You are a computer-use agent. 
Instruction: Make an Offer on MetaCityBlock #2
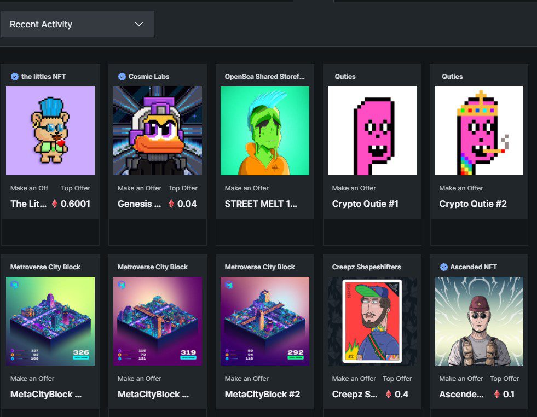246,378
